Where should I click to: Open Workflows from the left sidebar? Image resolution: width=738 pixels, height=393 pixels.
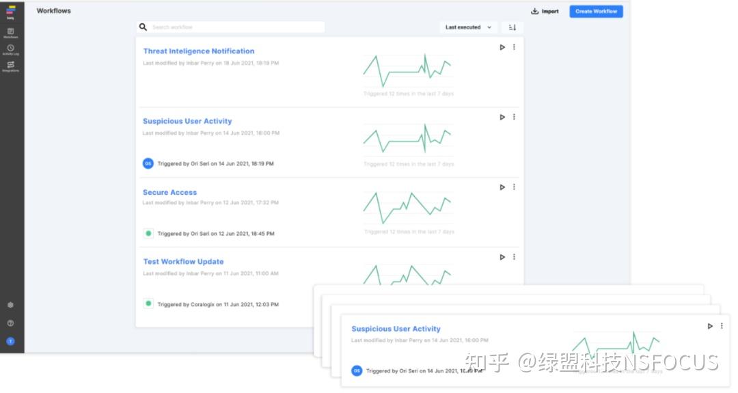(x=10, y=33)
